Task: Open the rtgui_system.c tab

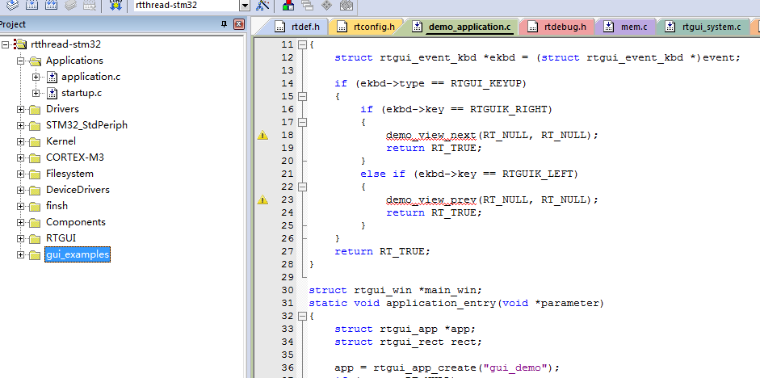Action: tap(703, 27)
